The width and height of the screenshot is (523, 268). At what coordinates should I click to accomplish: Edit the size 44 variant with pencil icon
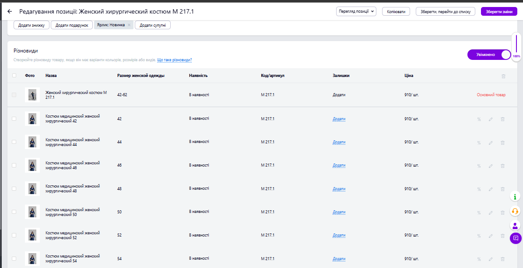pyautogui.click(x=491, y=143)
